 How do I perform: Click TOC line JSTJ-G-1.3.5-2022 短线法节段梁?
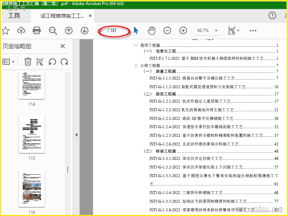pyautogui.click(x=214, y=201)
